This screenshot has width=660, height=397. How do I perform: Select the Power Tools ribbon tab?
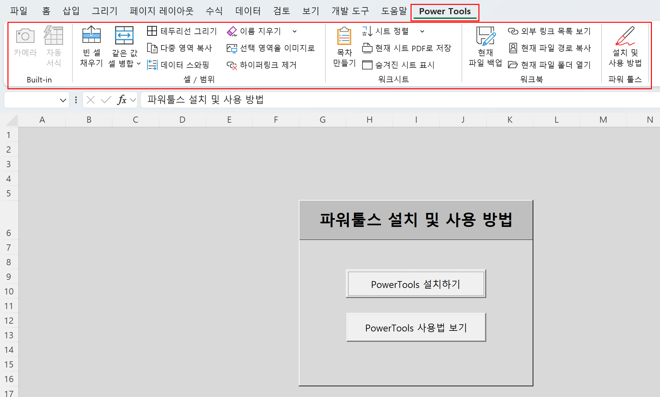(445, 12)
